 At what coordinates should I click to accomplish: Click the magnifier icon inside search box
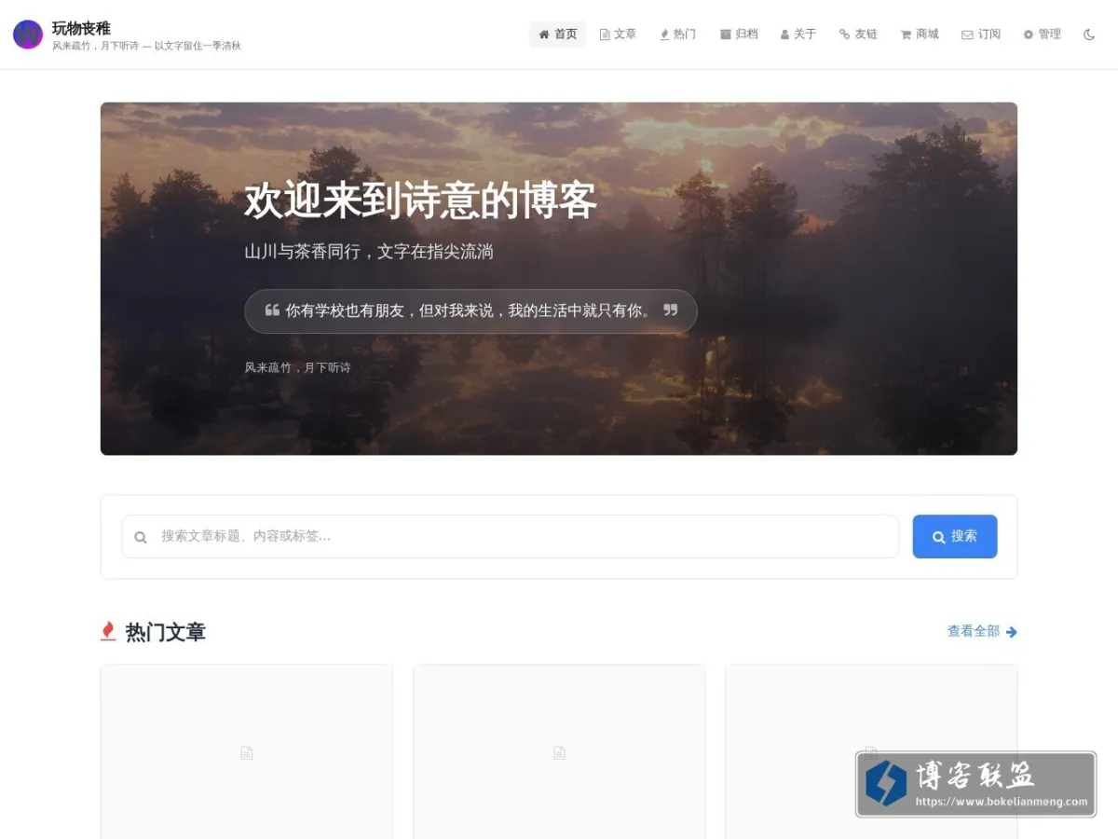141,537
